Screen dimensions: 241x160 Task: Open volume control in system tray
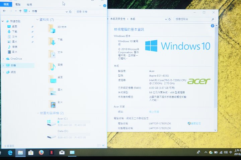[x=226, y=152]
